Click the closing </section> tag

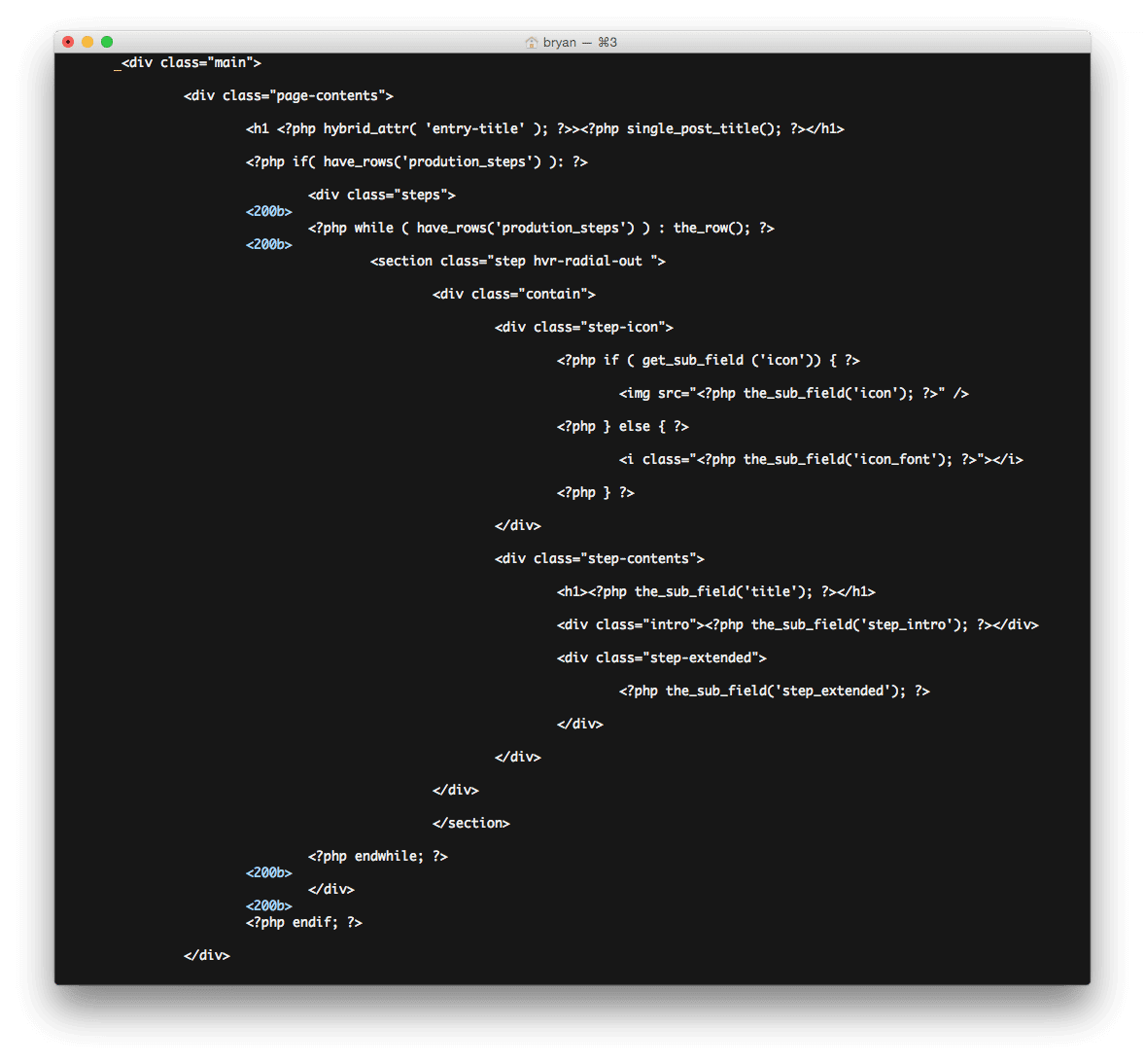pyautogui.click(x=470, y=823)
